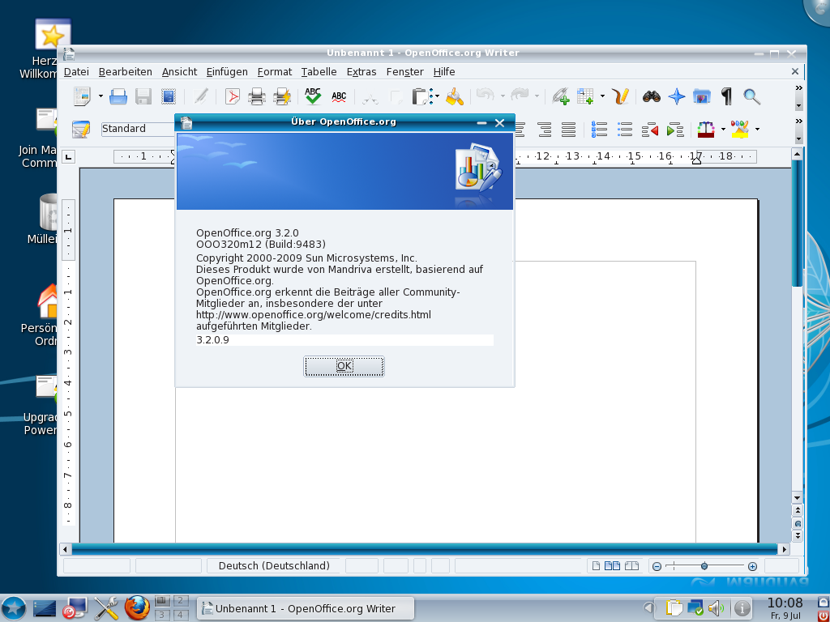This screenshot has width=830, height=622.
Task: Activate the Format Paintbrush
Action: 454,96
